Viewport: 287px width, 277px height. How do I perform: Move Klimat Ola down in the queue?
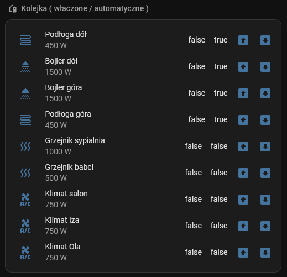tap(265, 253)
